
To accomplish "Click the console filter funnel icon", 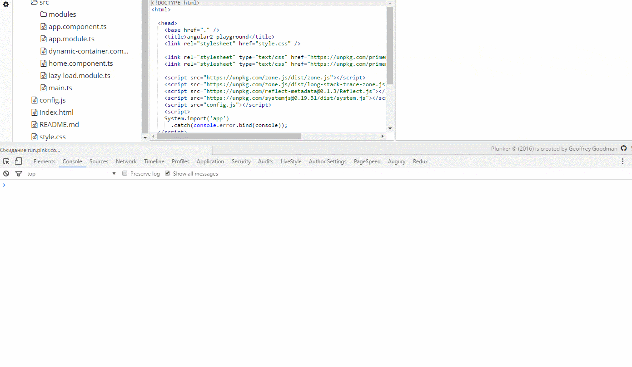I will click(19, 173).
